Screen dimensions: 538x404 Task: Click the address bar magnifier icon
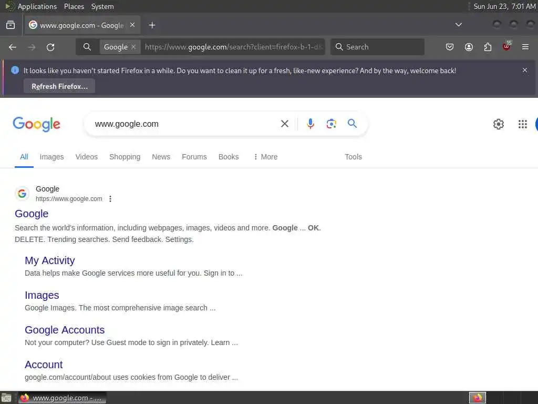tap(87, 47)
